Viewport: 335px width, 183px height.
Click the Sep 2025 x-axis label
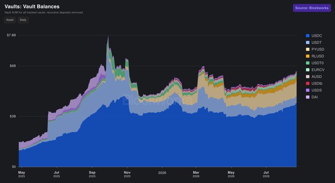[92, 174]
